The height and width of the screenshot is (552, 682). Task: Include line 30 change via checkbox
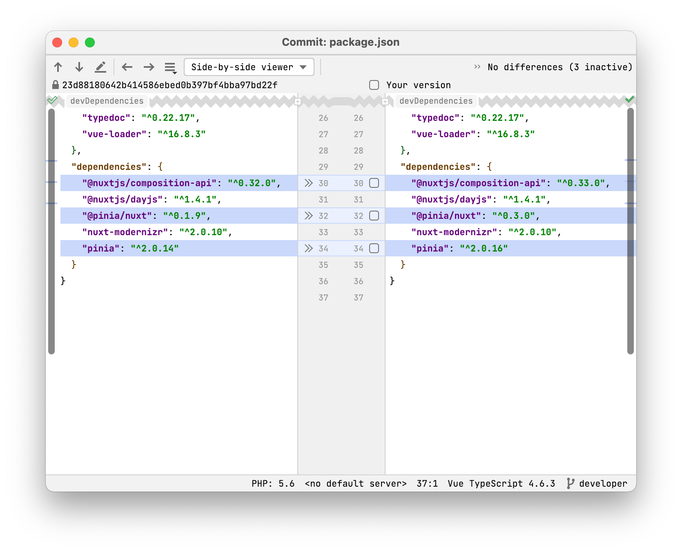(374, 183)
